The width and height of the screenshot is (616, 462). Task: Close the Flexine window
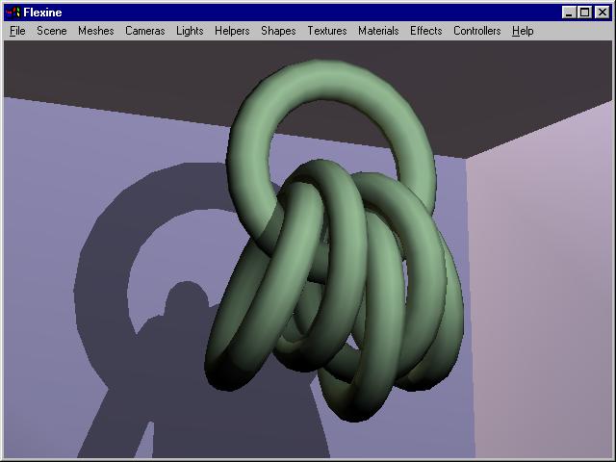click(x=603, y=13)
